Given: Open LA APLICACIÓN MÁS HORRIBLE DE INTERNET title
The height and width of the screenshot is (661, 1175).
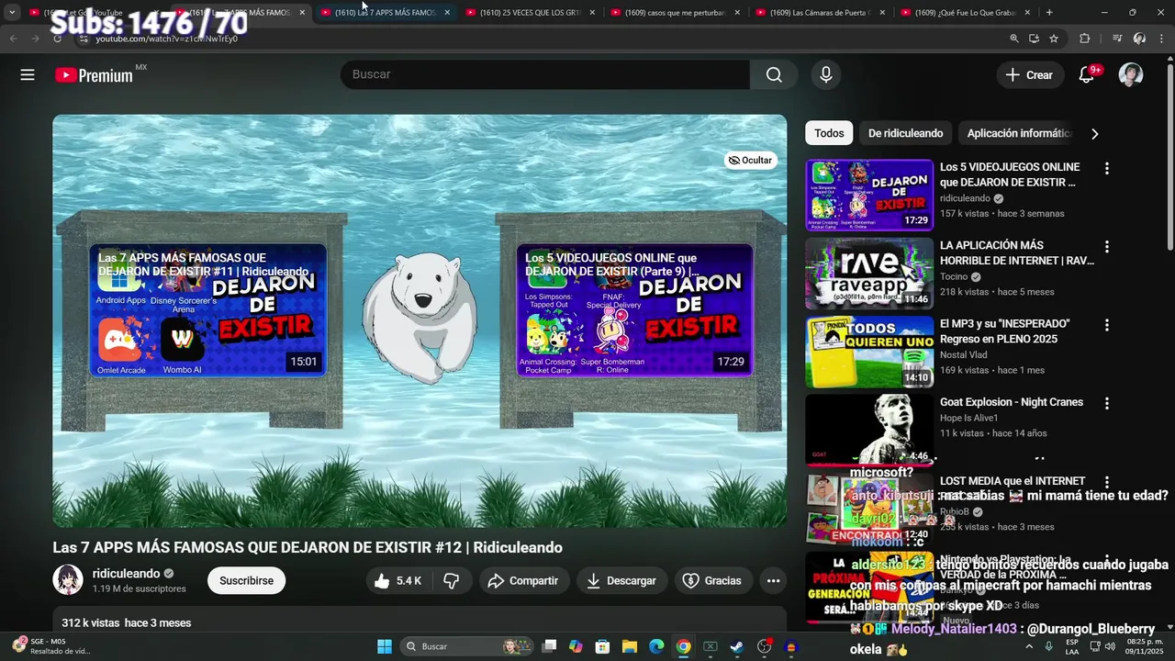Looking at the screenshot, I should 1016,253.
